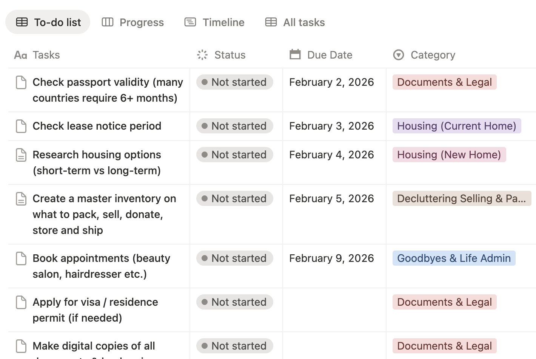Click the calendar icon in Due Date header
Image resolution: width=536 pixels, height=359 pixels.
pyautogui.click(x=295, y=55)
